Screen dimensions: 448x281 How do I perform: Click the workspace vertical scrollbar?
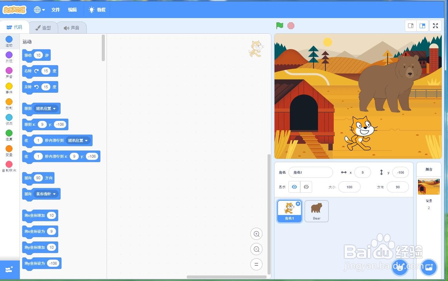click(269, 214)
